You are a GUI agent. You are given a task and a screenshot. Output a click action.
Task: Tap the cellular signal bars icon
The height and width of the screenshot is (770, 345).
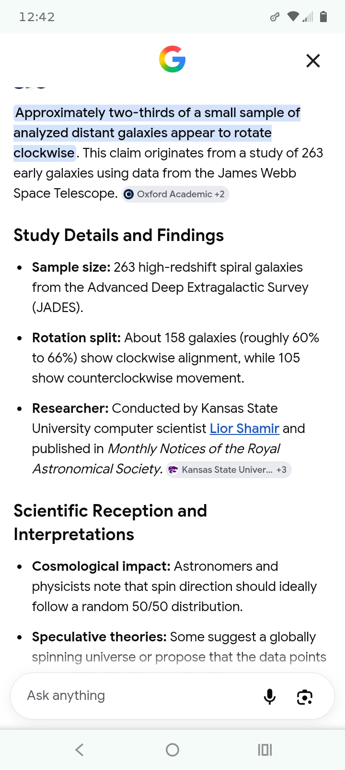pos(308,17)
